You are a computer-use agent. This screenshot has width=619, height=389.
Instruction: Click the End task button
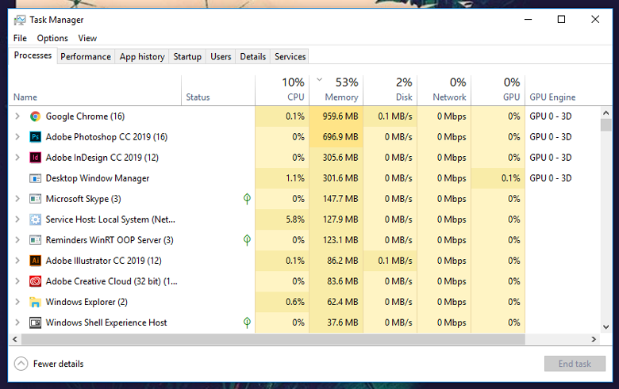(x=575, y=364)
